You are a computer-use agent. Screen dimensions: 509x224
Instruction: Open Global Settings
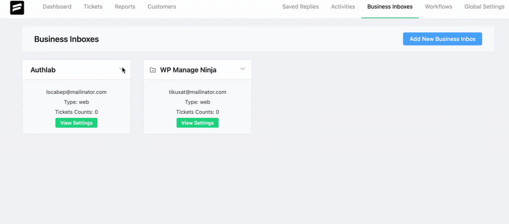pyautogui.click(x=484, y=6)
